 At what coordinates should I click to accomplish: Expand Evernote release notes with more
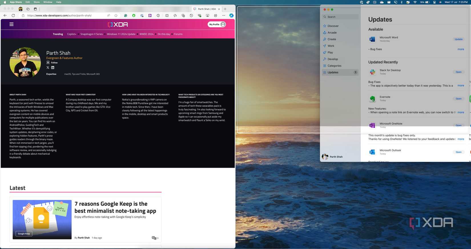[x=461, y=112]
